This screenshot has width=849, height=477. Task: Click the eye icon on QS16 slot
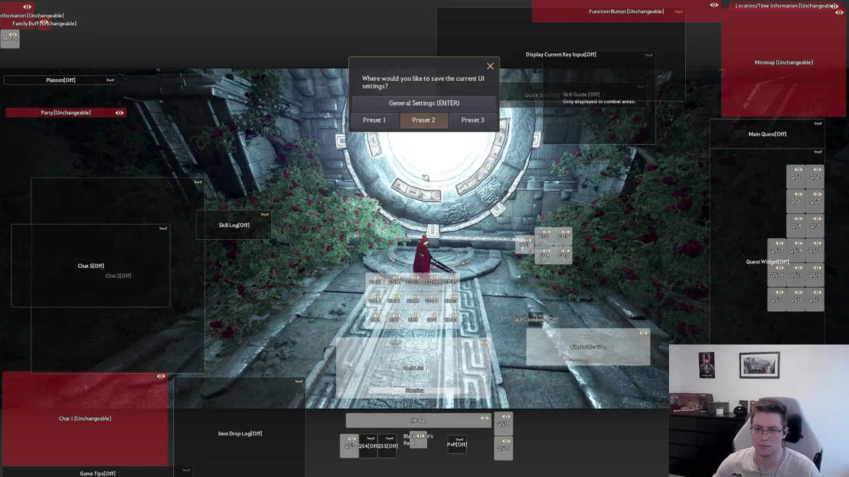[x=817, y=268]
